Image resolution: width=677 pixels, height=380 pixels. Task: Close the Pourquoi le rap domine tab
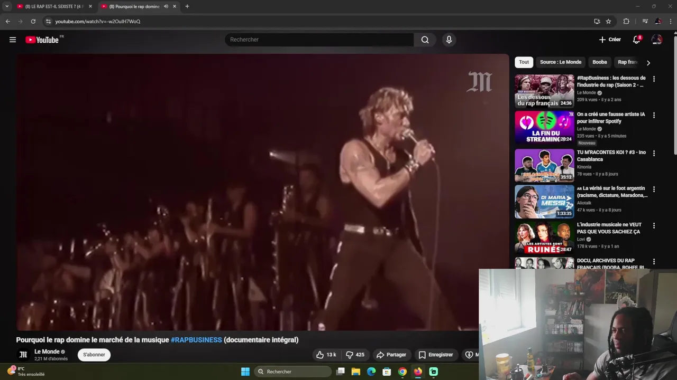coord(175,6)
